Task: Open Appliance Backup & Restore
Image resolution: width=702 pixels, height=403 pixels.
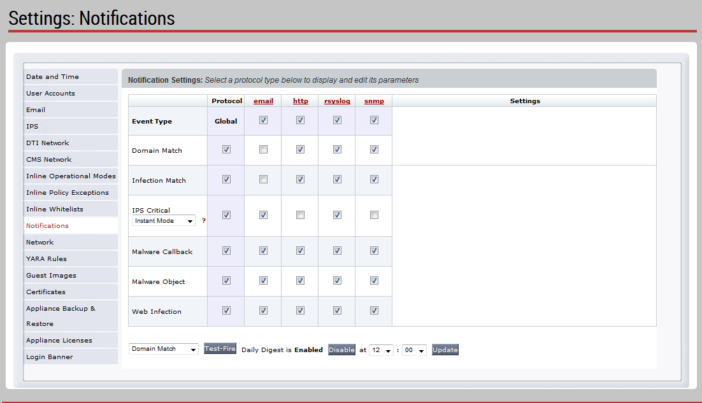Action: click(71, 316)
